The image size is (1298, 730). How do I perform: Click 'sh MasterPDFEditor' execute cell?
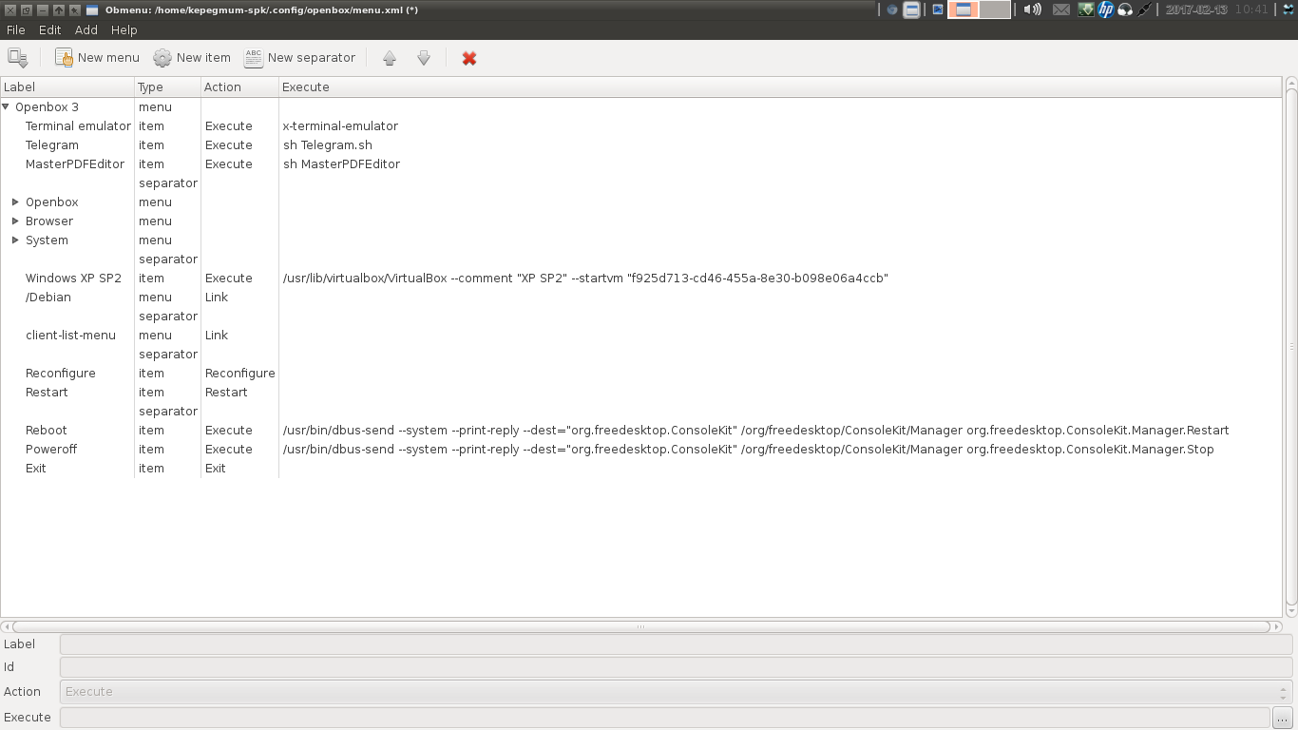pos(342,164)
